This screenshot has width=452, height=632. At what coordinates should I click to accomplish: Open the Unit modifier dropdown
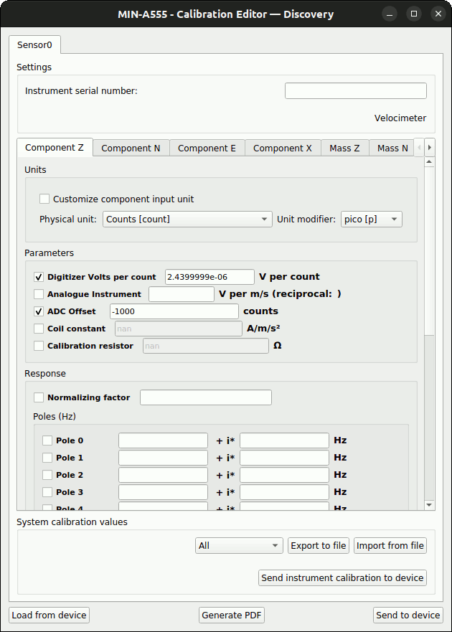(372, 220)
